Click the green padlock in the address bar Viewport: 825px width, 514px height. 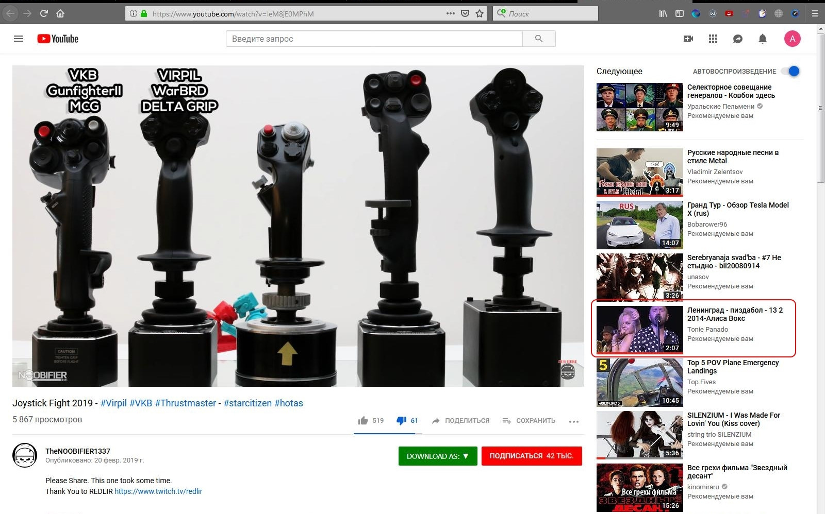click(x=144, y=13)
